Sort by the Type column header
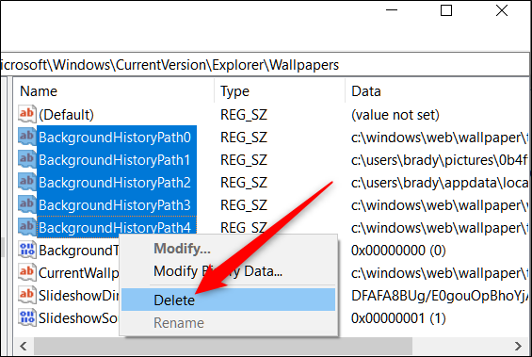Image resolution: width=532 pixels, height=357 pixels. point(280,91)
